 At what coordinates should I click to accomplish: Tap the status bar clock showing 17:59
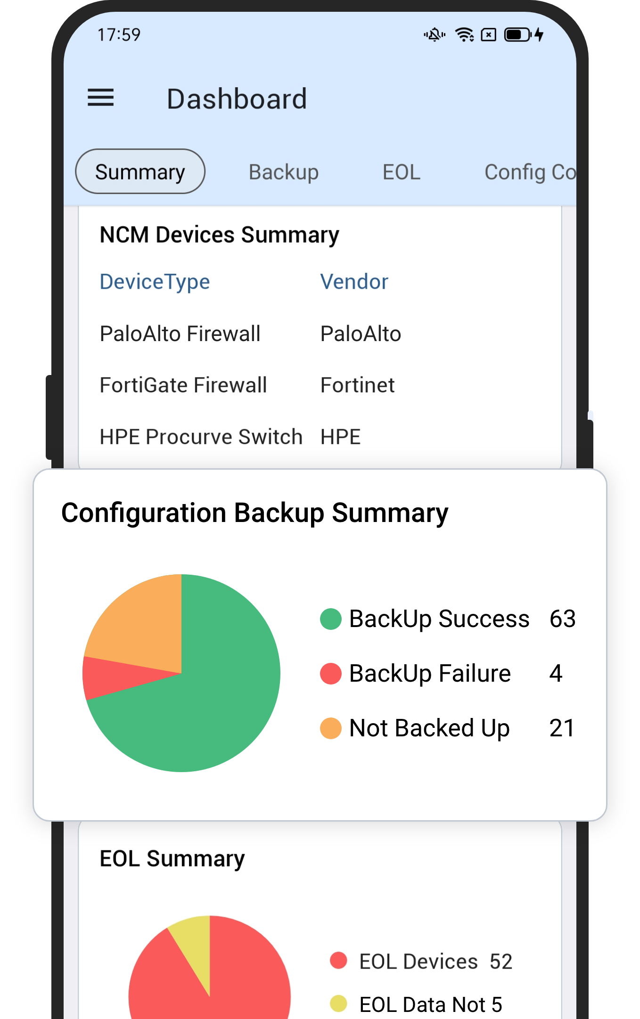[119, 35]
